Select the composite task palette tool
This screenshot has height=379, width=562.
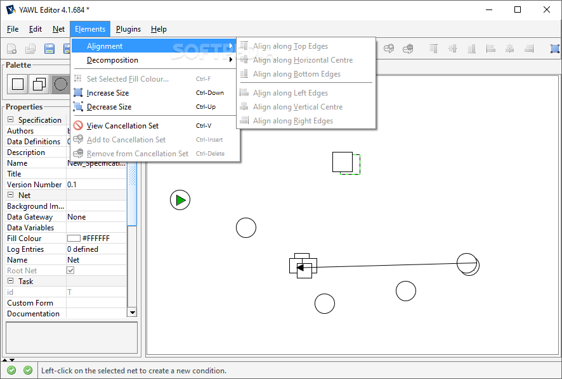tap(39, 84)
